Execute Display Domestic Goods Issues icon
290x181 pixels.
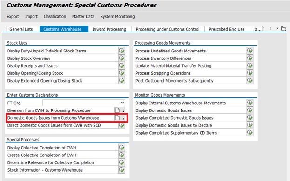point(250,110)
